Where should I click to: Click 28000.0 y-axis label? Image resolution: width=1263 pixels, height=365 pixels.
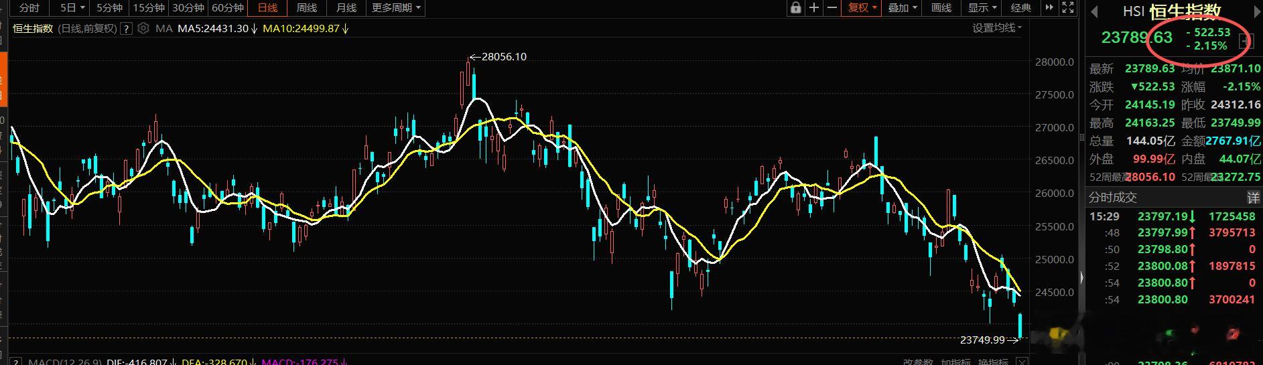pyautogui.click(x=1055, y=62)
